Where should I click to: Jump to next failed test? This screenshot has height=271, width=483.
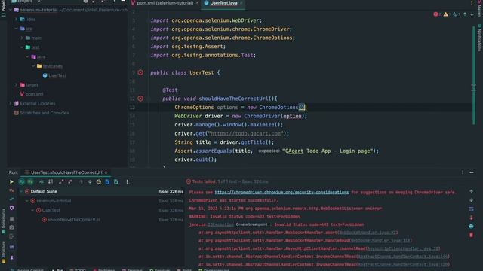pyautogui.click(x=90, y=182)
